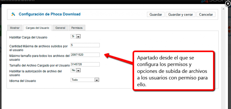Click the Cancelar button
Viewport: 231px width, 109px height.
click(x=206, y=15)
